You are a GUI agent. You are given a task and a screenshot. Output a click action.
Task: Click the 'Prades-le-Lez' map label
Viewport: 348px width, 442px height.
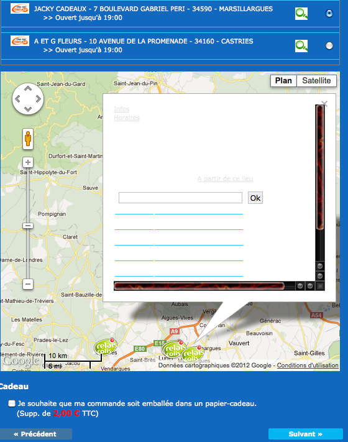(51, 340)
